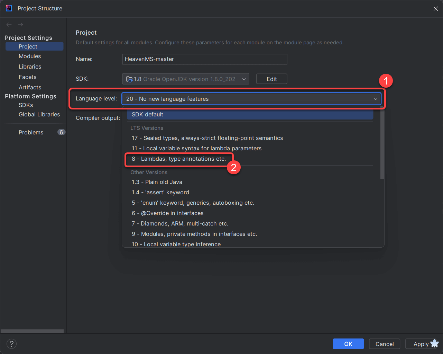Open the Modules settings page
This screenshot has width=443, height=354.
coord(30,56)
